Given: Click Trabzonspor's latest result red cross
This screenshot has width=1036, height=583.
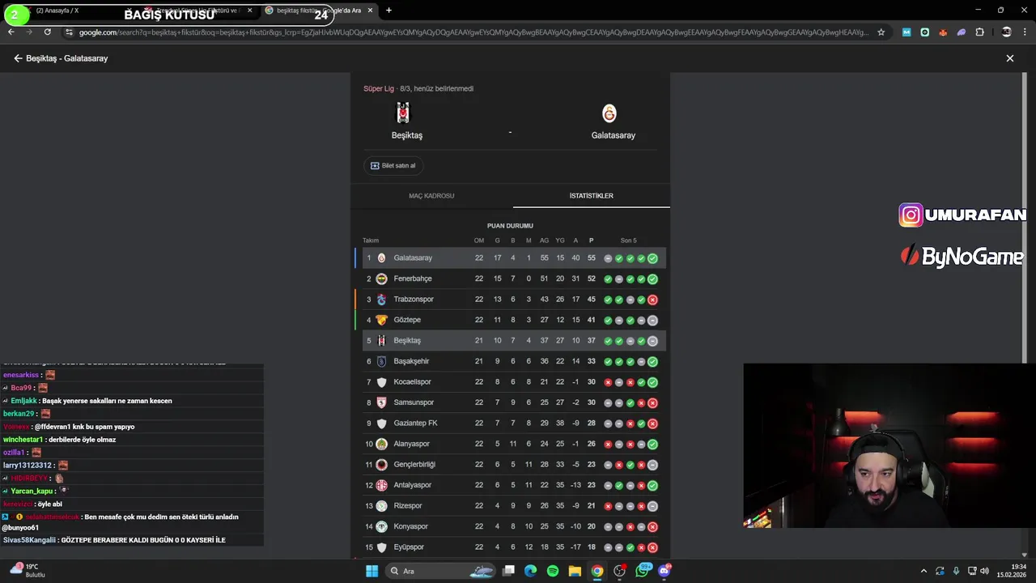Looking at the screenshot, I should coord(652,300).
